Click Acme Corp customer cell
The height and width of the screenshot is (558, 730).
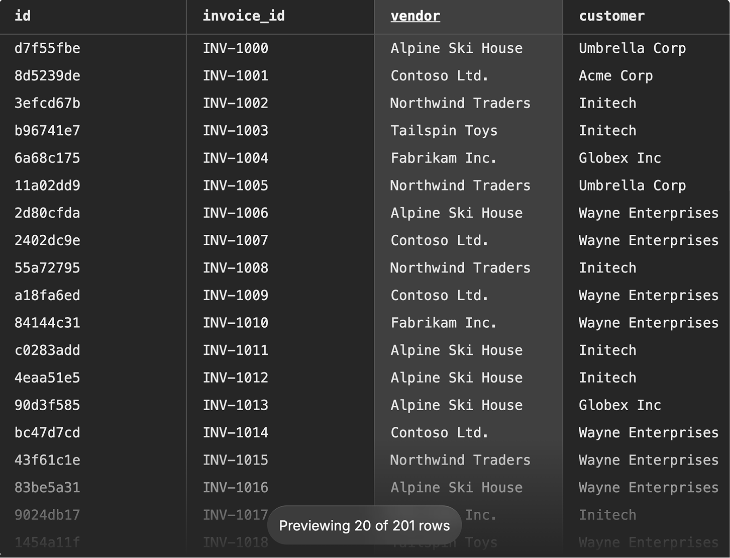point(616,76)
